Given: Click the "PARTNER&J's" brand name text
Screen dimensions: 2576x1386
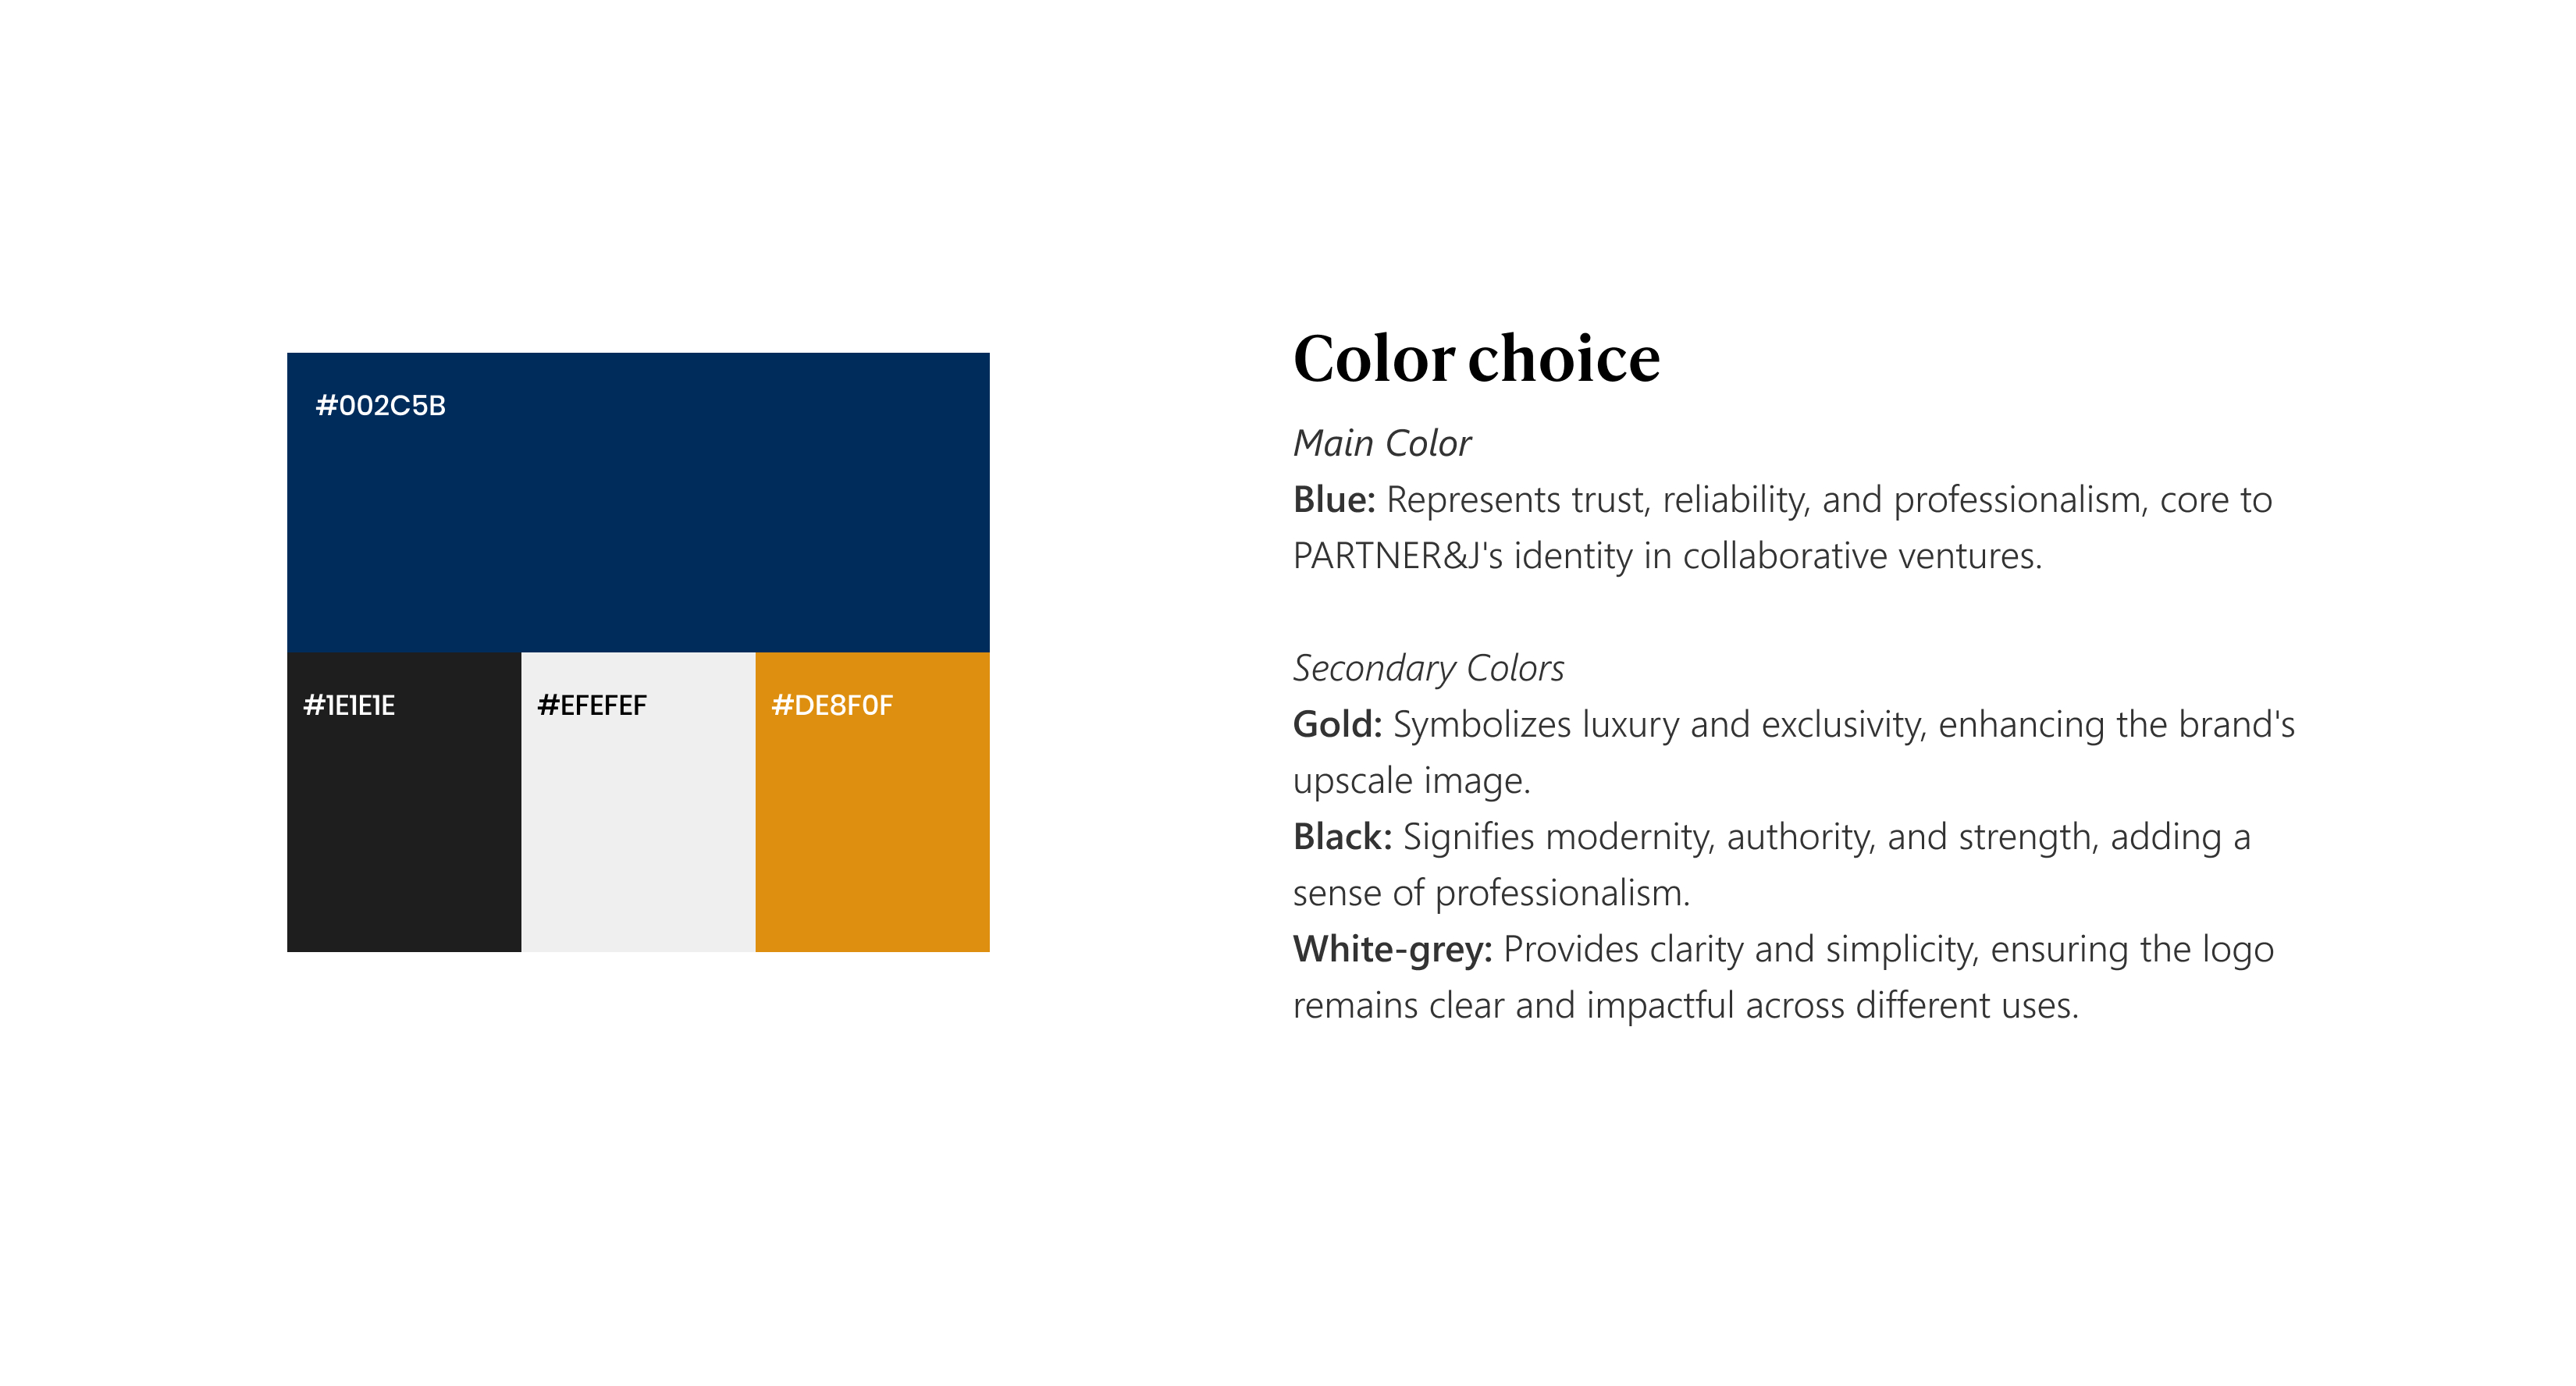Looking at the screenshot, I should point(1397,556).
